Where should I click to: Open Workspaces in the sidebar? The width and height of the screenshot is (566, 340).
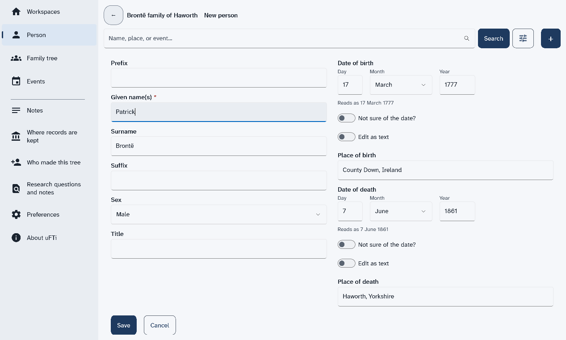tap(49, 12)
